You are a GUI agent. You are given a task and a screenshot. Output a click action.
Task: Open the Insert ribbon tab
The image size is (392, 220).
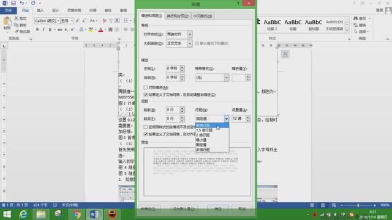(x=40, y=10)
